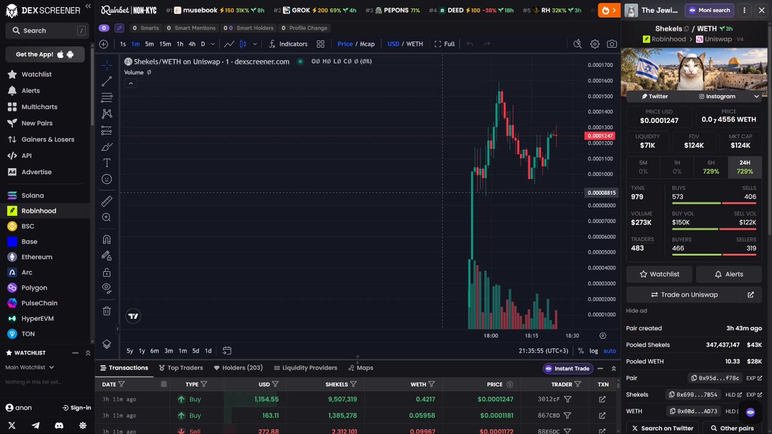The height and width of the screenshot is (434, 772).
Task: Open the Indicators menu button
Action: tap(288, 44)
